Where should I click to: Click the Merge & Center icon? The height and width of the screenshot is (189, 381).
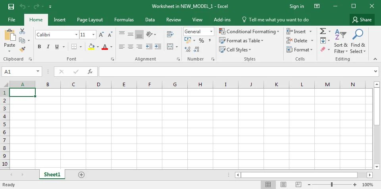[170, 47]
